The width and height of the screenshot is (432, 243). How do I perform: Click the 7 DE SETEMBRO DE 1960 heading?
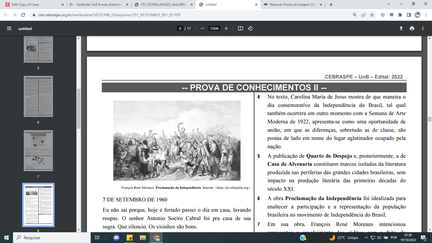click(135, 200)
